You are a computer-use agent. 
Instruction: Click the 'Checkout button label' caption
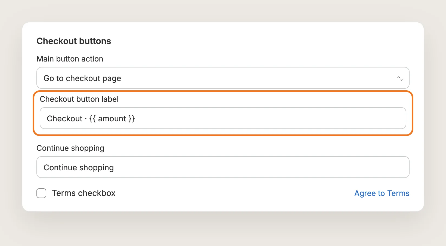point(79,99)
